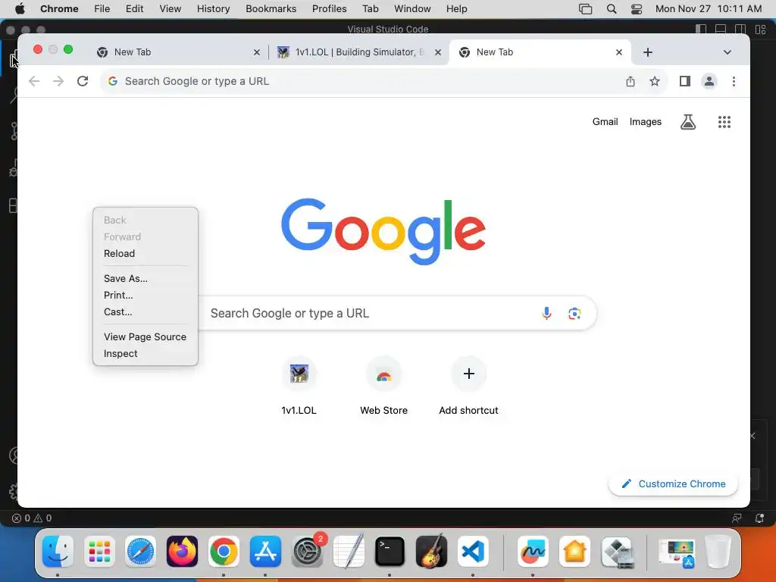Open the Google apps grid icon
Viewport: 776px width, 582px height.
(x=724, y=122)
